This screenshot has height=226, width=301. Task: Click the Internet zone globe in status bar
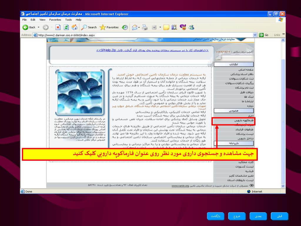(x=249, y=191)
